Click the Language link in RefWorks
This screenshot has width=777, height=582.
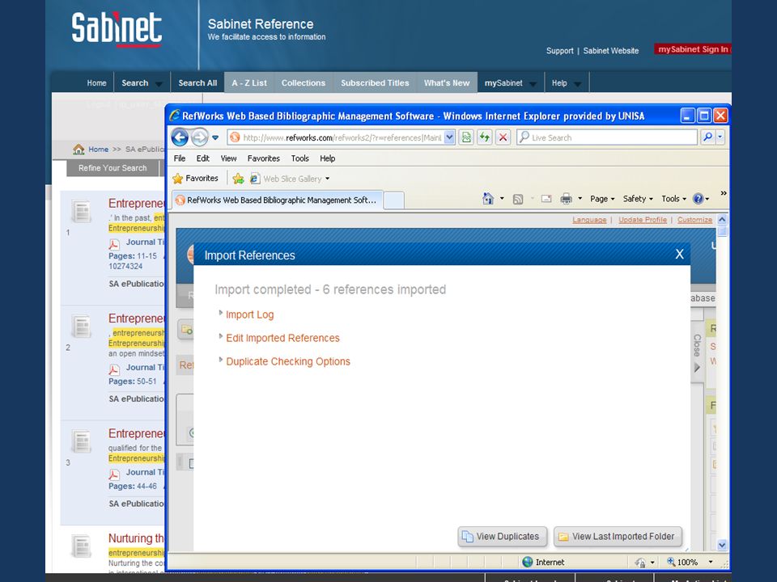[589, 220]
